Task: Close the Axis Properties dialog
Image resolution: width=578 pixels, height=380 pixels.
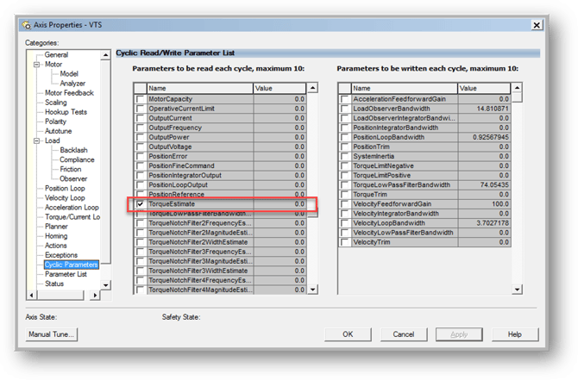Action: click(x=537, y=25)
